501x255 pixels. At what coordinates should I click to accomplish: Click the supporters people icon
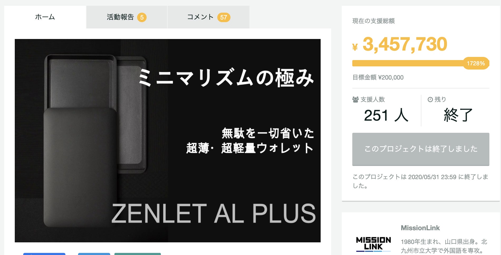(x=355, y=100)
